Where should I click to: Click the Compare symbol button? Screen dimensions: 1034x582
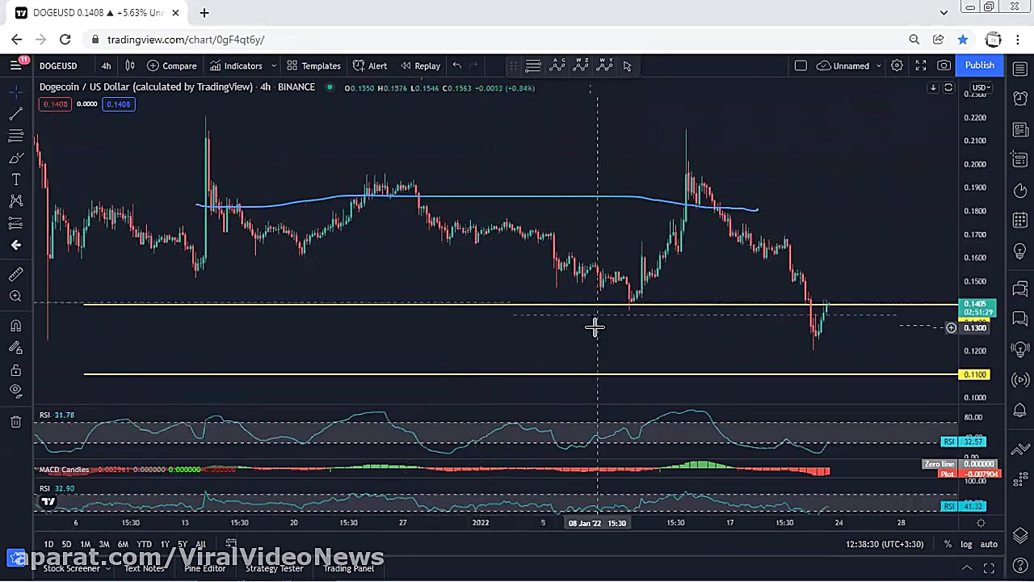click(x=171, y=65)
